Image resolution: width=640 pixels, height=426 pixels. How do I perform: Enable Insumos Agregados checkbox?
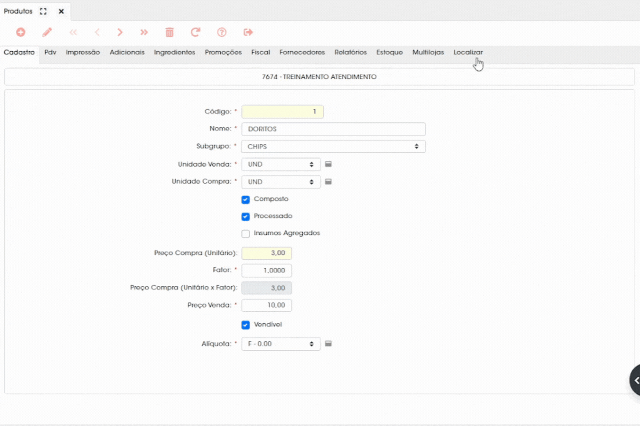click(245, 234)
